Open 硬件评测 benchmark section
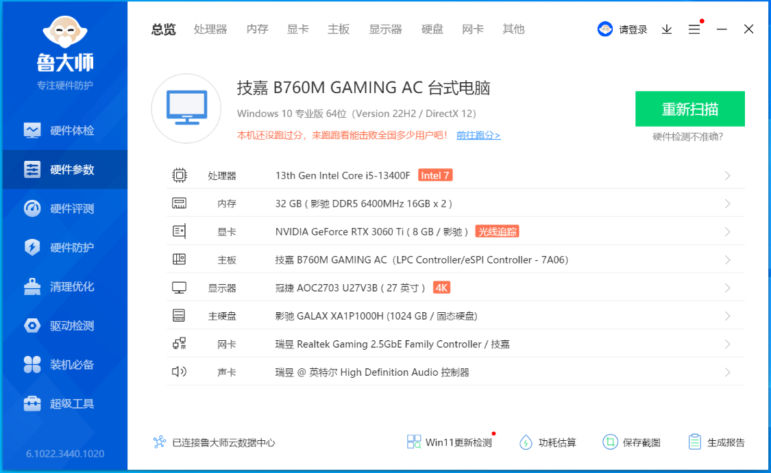 [x=65, y=208]
